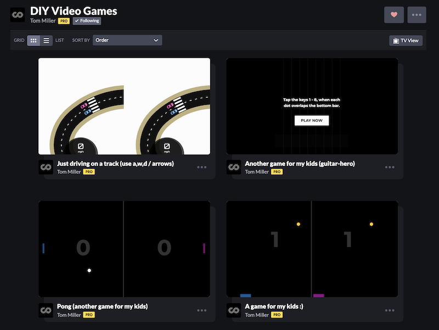This screenshot has height=330, width=439.
Task: Open A game for my kids :) preview thumbnail
Action: click(x=312, y=249)
